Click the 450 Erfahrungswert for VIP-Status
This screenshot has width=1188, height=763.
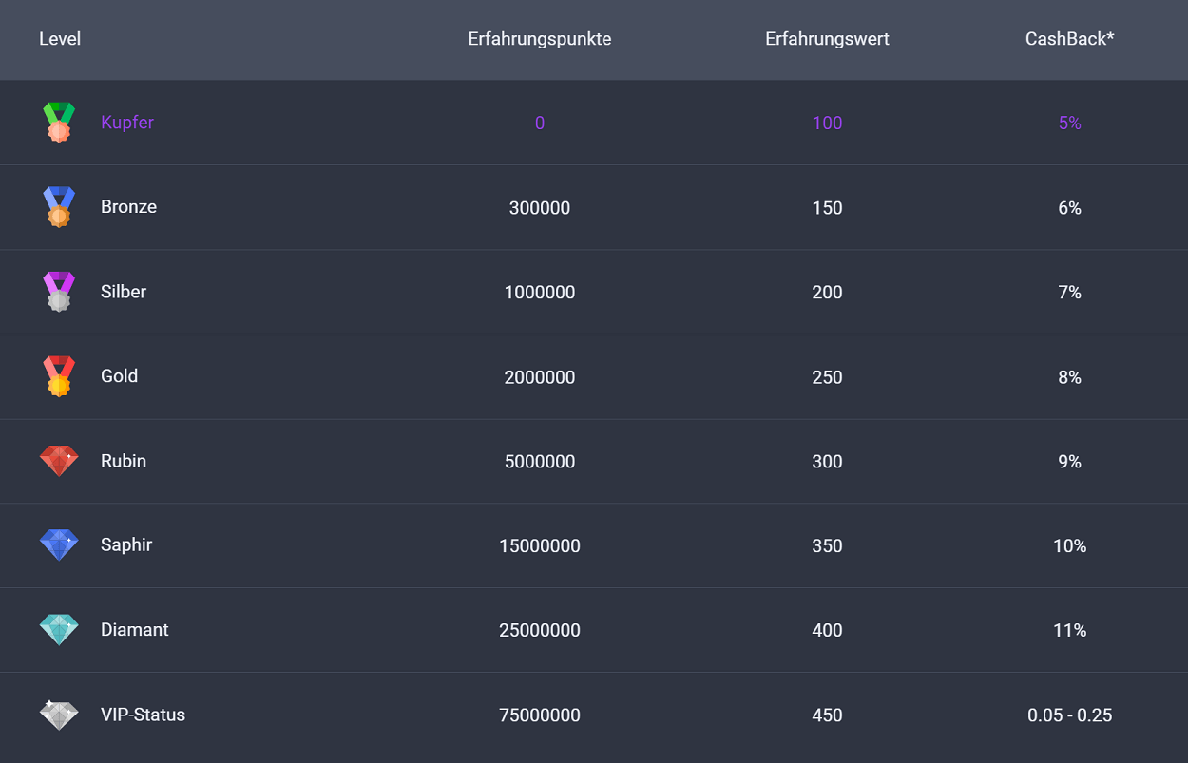[x=827, y=714]
